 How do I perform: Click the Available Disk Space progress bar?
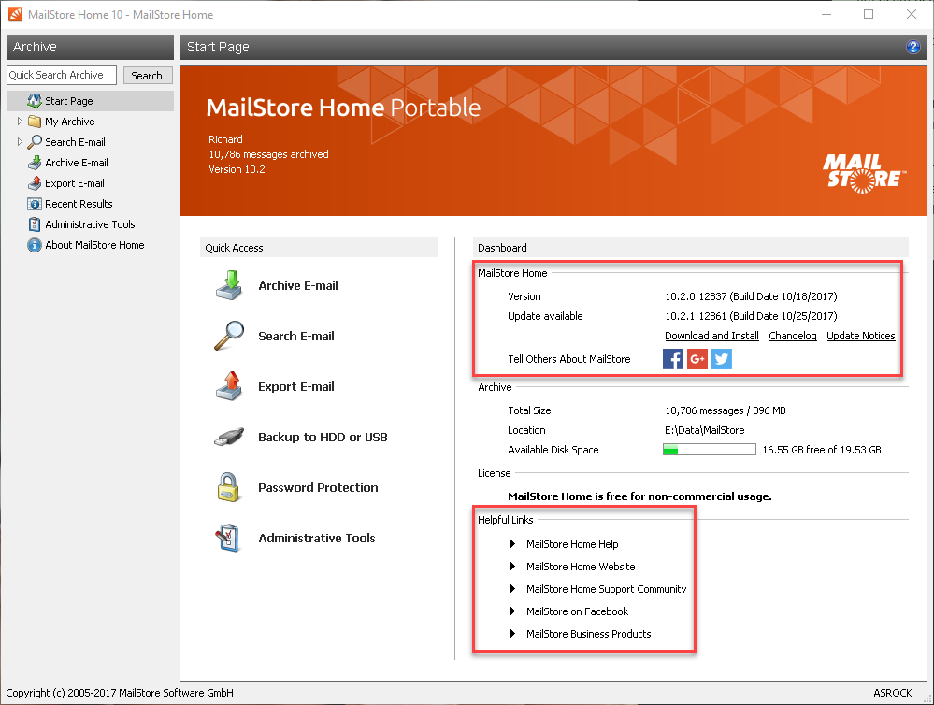tap(710, 450)
